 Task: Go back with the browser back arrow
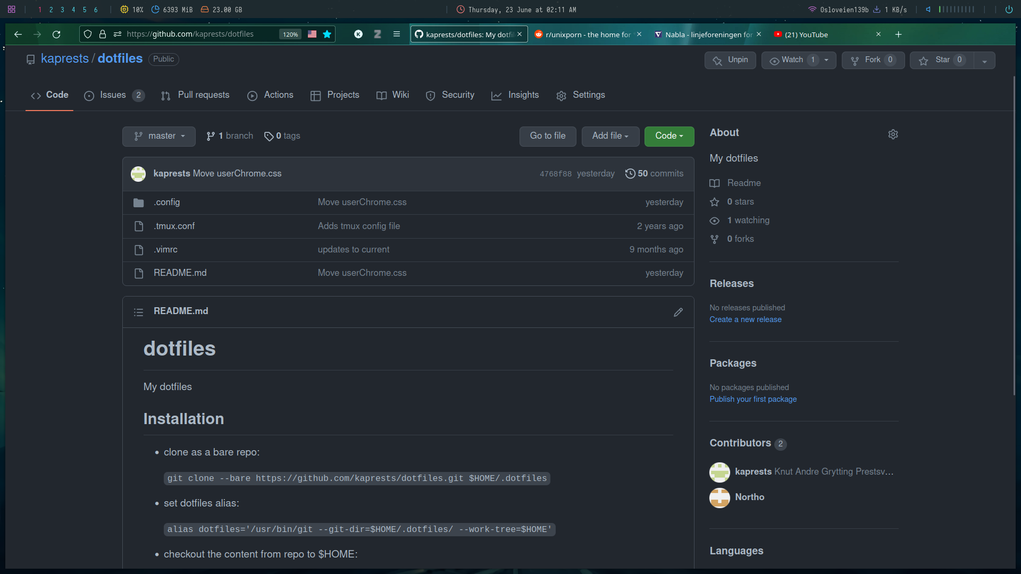(x=18, y=34)
